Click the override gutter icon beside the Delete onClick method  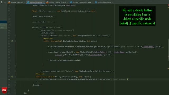tap(12, 77)
